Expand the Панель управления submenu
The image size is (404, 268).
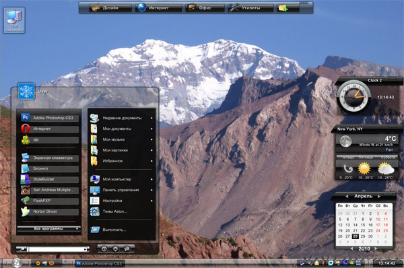tap(121, 190)
